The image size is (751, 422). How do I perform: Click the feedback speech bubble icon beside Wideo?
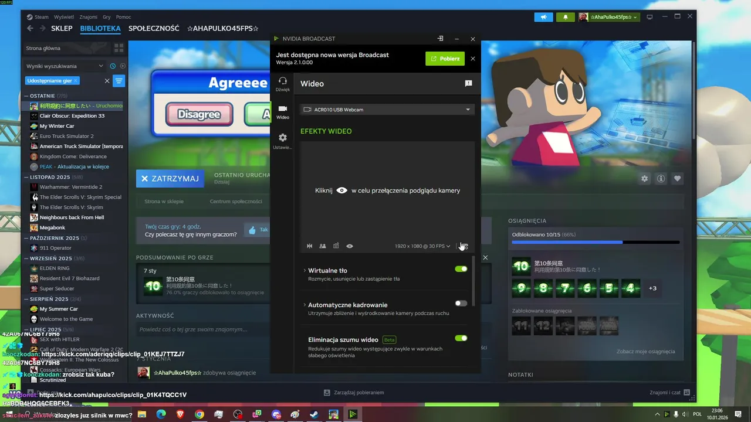click(x=468, y=84)
